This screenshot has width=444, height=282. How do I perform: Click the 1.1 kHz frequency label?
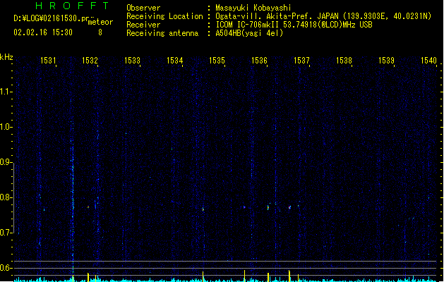(6, 92)
